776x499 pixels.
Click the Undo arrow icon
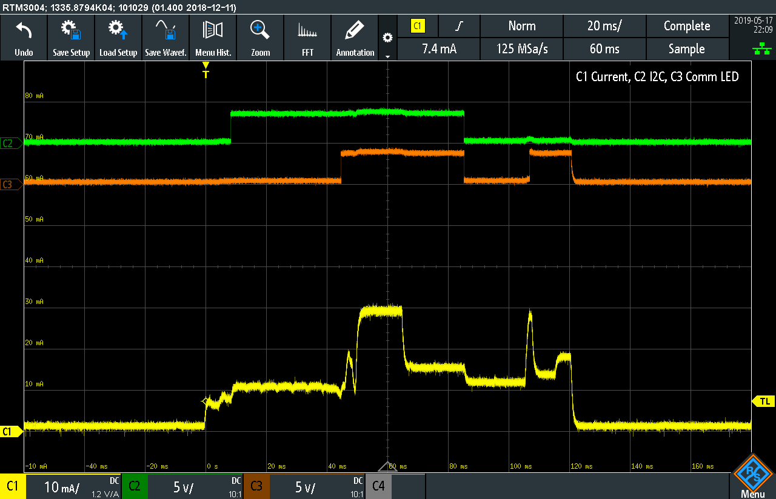tap(24, 30)
